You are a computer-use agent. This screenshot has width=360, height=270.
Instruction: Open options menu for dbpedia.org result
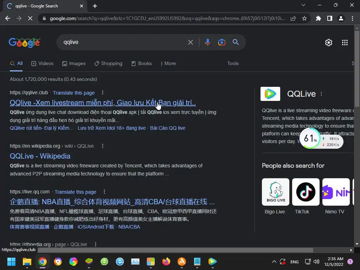[96, 244]
